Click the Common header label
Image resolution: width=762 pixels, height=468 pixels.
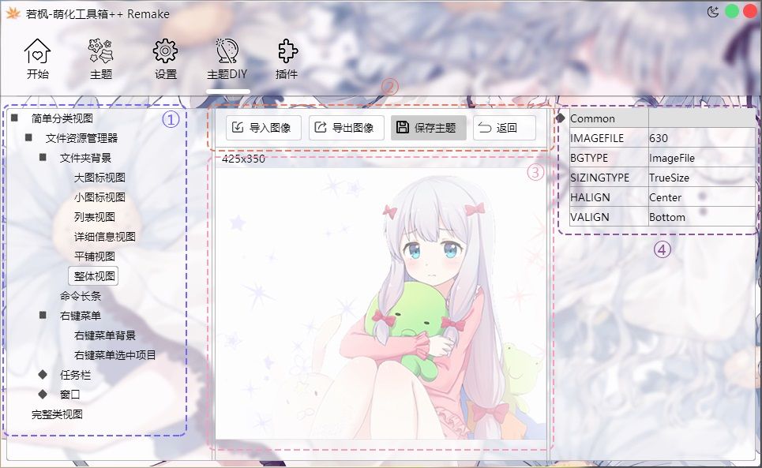pyautogui.click(x=592, y=118)
